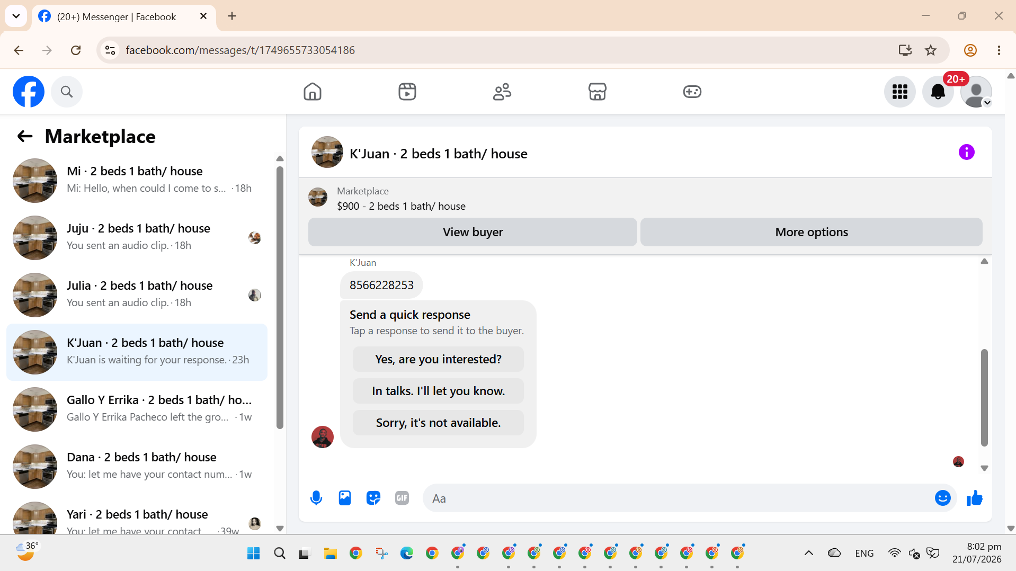Viewport: 1016px width, 571px height.
Task: Send a thumbs-up like
Action: [975, 498]
